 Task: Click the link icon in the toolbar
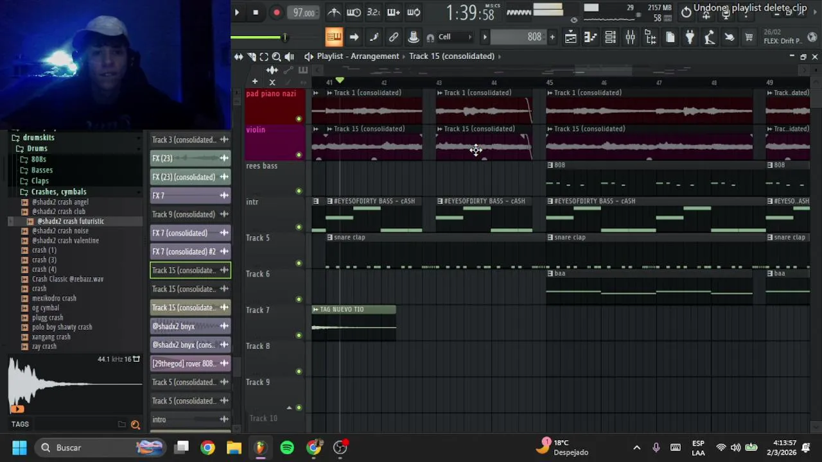tap(394, 37)
